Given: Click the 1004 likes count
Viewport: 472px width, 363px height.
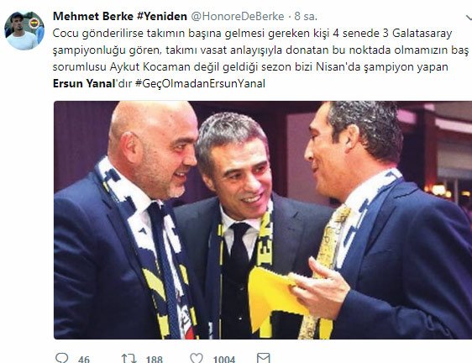Looking at the screenshot, I should click(224, 359).
